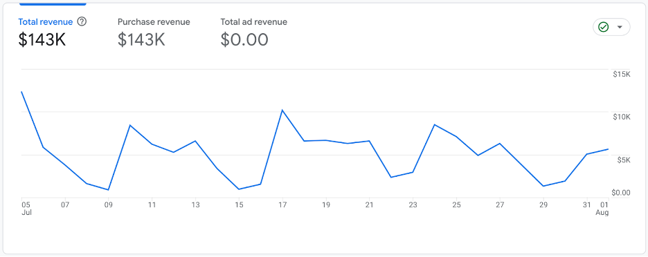
Task: Click the final data point on Aug 01
Action: click(x=609, y=149)
